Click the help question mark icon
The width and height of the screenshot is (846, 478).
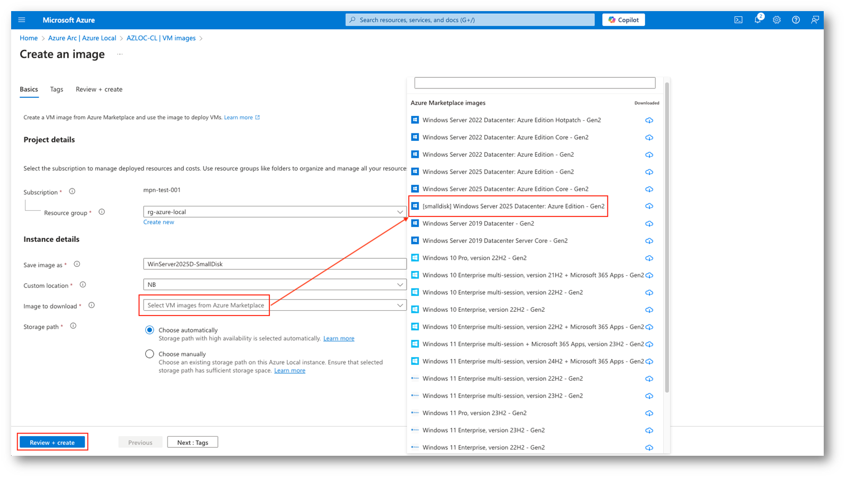(x=796, y=20)
